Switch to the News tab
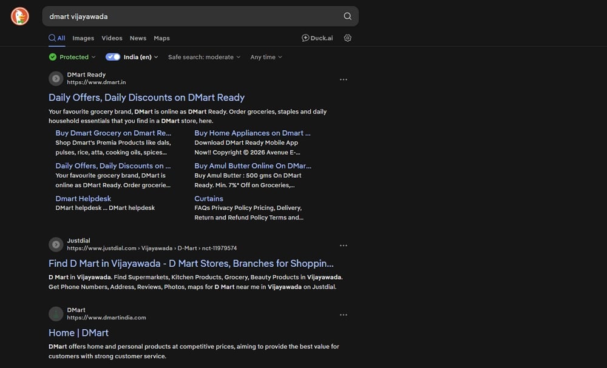The width and height of the screenshot is (607, 368). [138, 38]
